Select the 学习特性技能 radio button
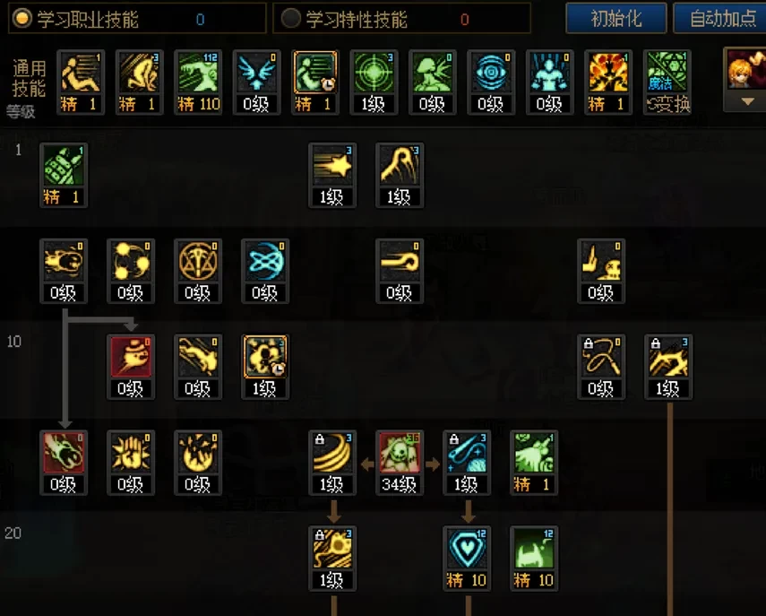 pyautogui.click(x=290, y=19)
